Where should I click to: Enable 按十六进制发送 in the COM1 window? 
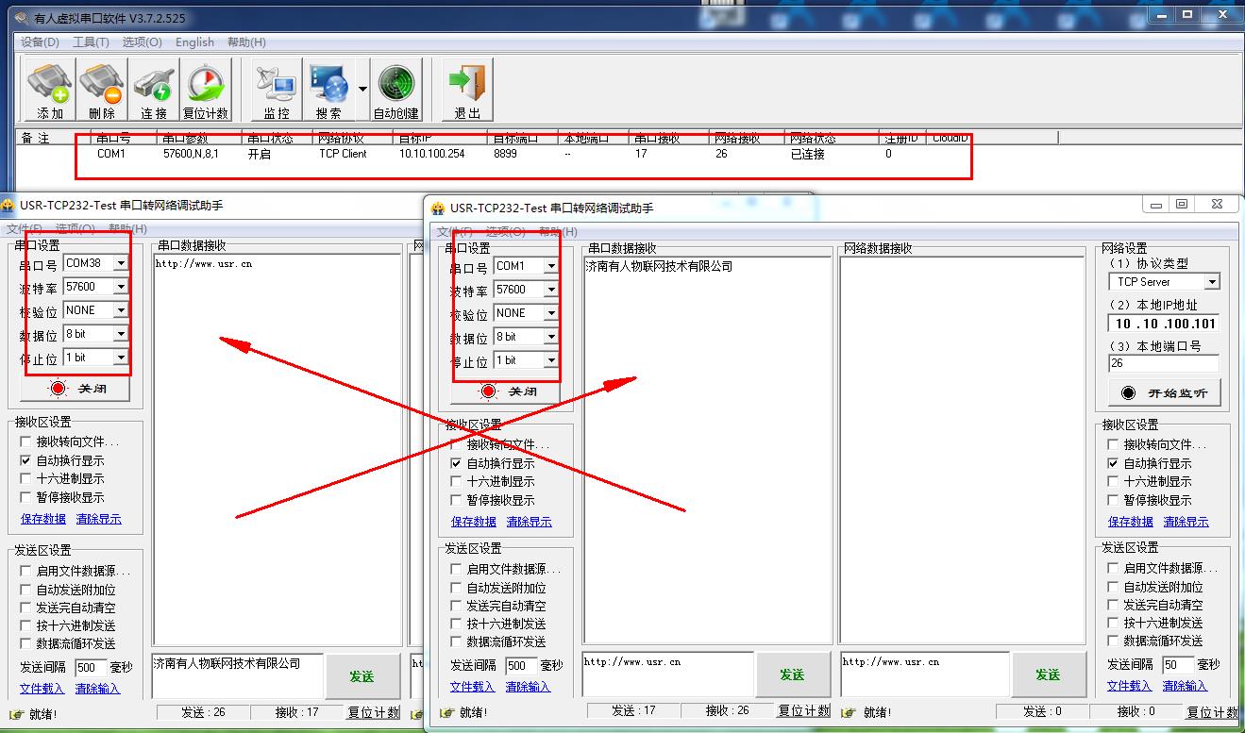coord(458,625)
